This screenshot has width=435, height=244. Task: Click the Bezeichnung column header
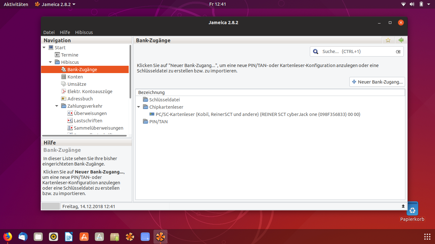270,92
